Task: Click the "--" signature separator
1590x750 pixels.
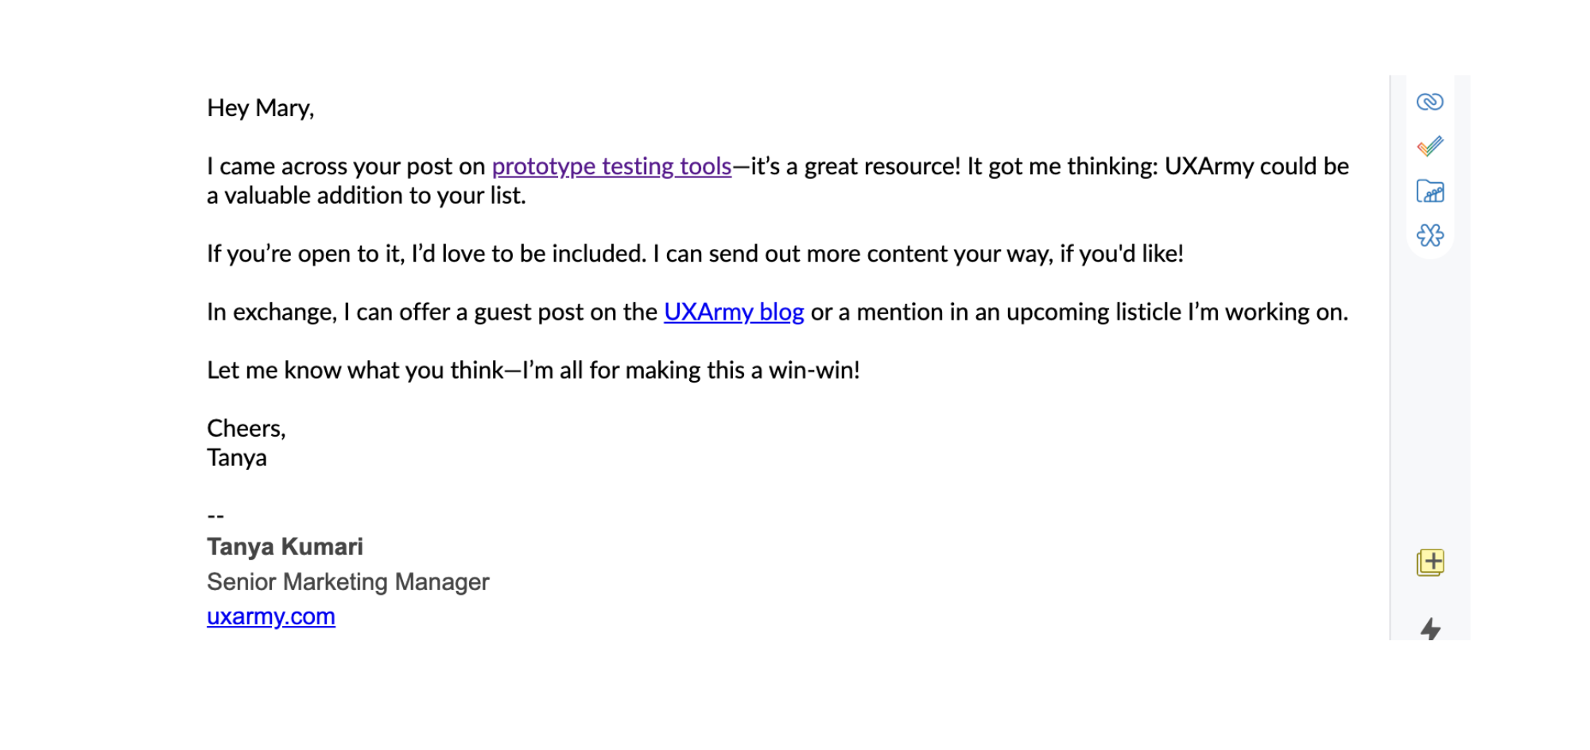Action: pos(215,515)
